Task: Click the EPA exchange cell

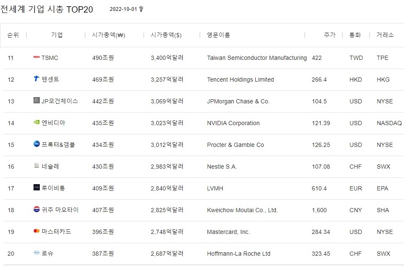Action: 382,188
